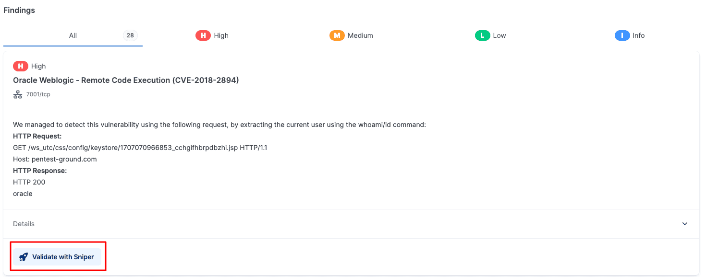Select the Findings heading
This screenshot has height=277, width=706.
pos(19,10)
